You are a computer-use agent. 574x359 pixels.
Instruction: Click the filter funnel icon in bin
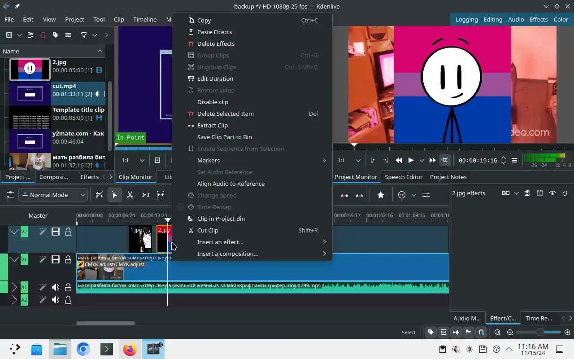click(84, 35)
